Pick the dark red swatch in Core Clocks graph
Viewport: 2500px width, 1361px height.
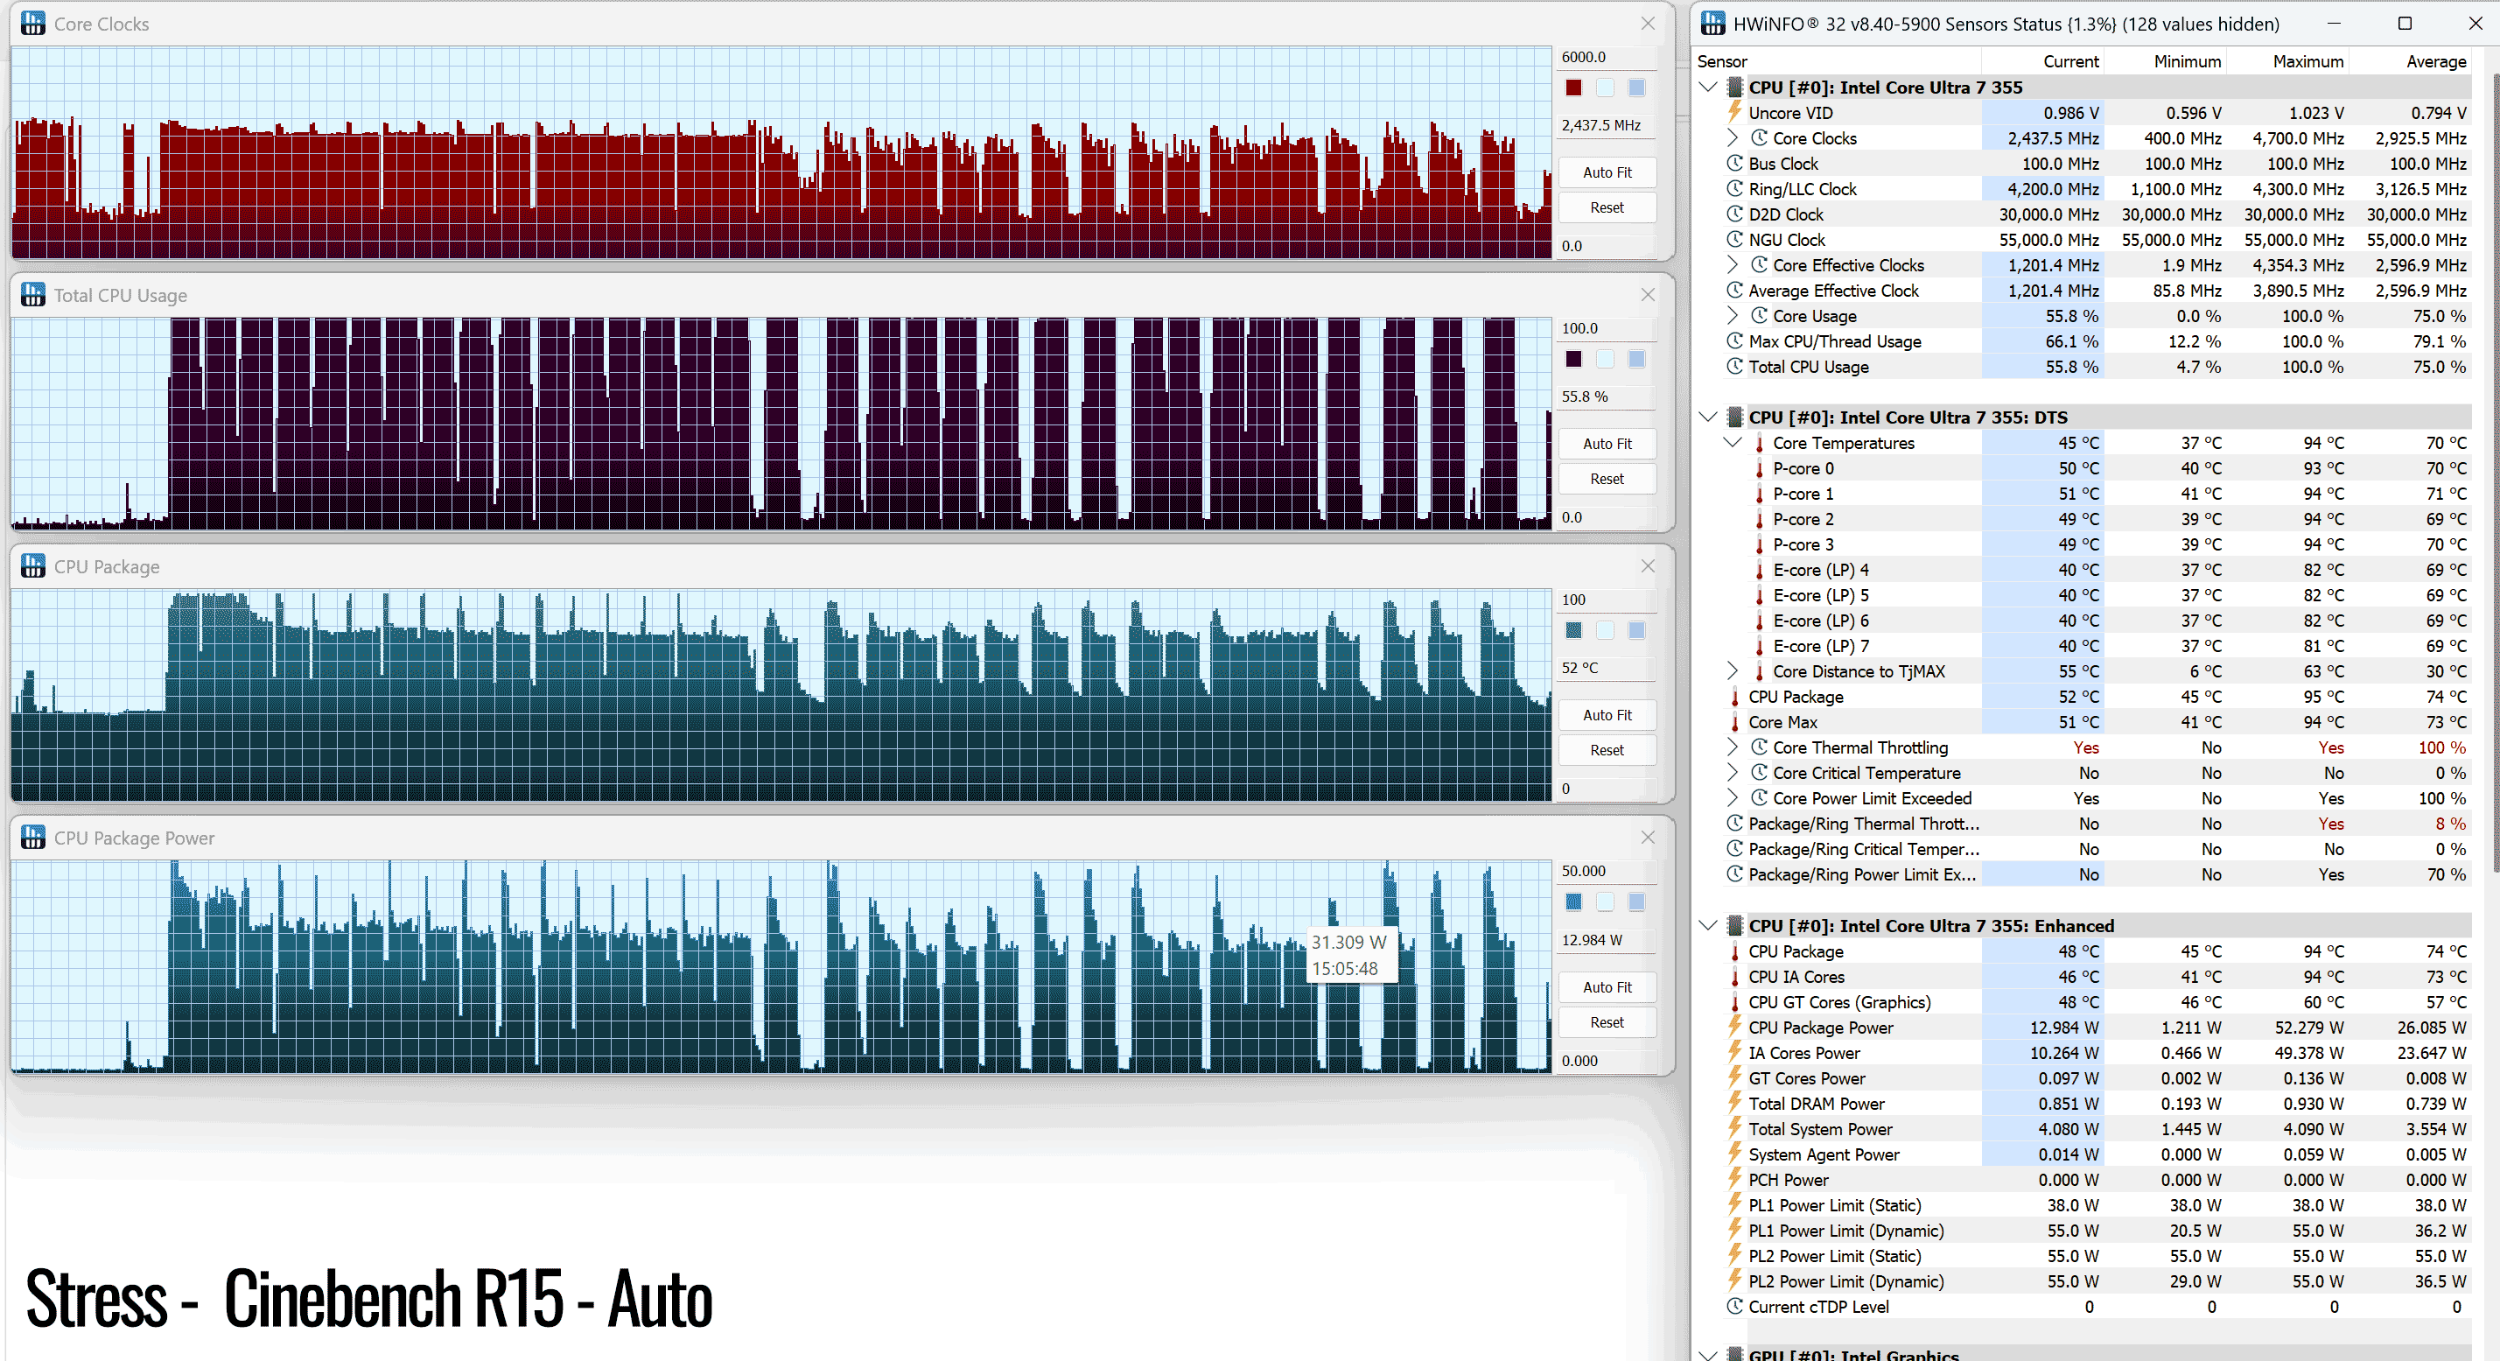1574,88
